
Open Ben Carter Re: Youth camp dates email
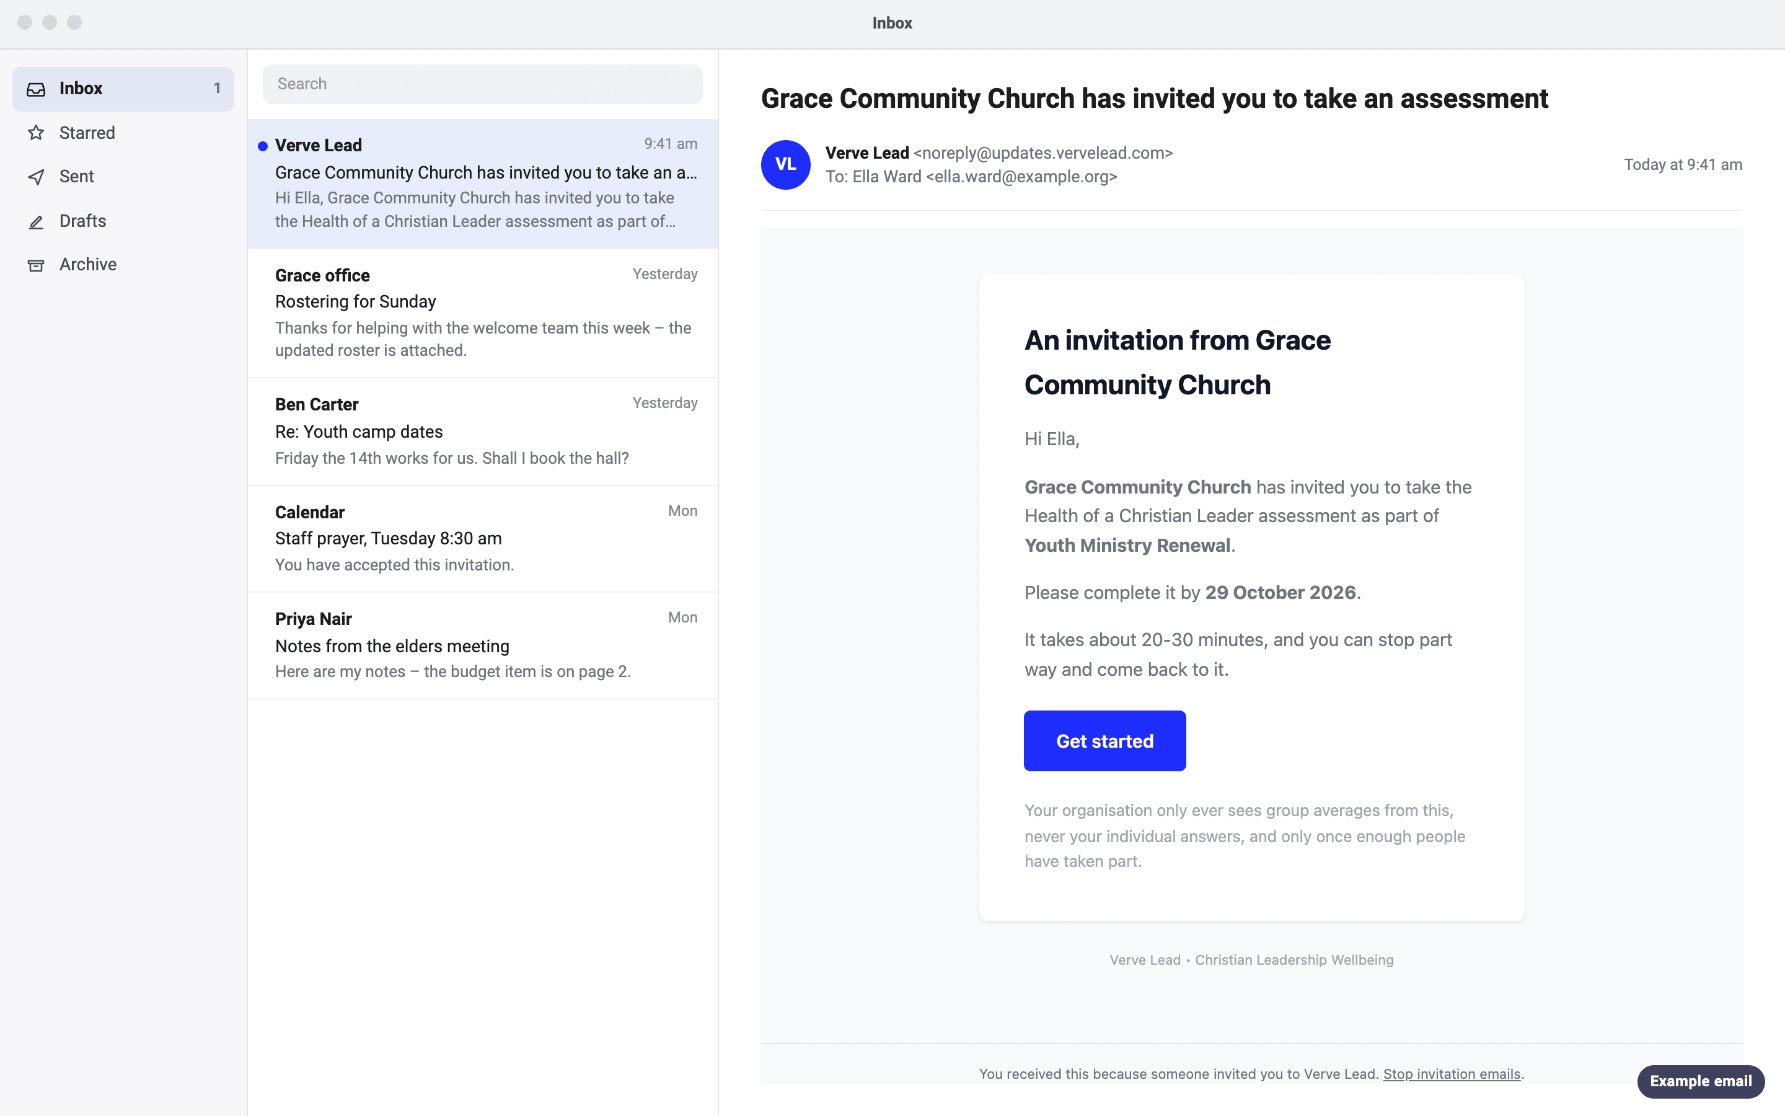click(x=482, y=432)
